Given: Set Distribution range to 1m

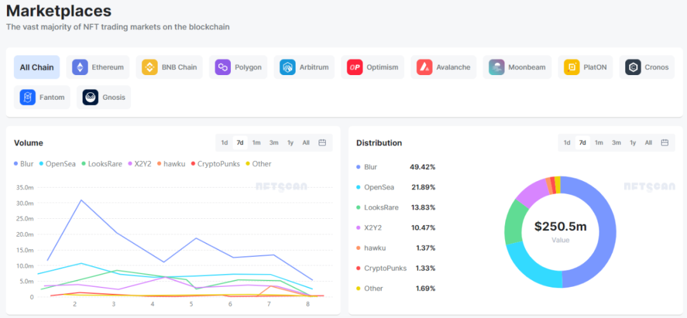Looking at the screenshot, I should (599, 142).
